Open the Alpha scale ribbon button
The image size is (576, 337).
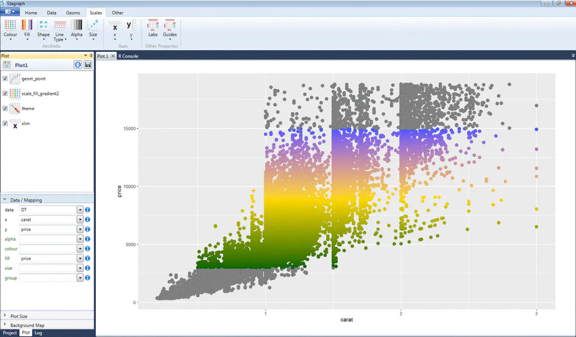[77, 29]
